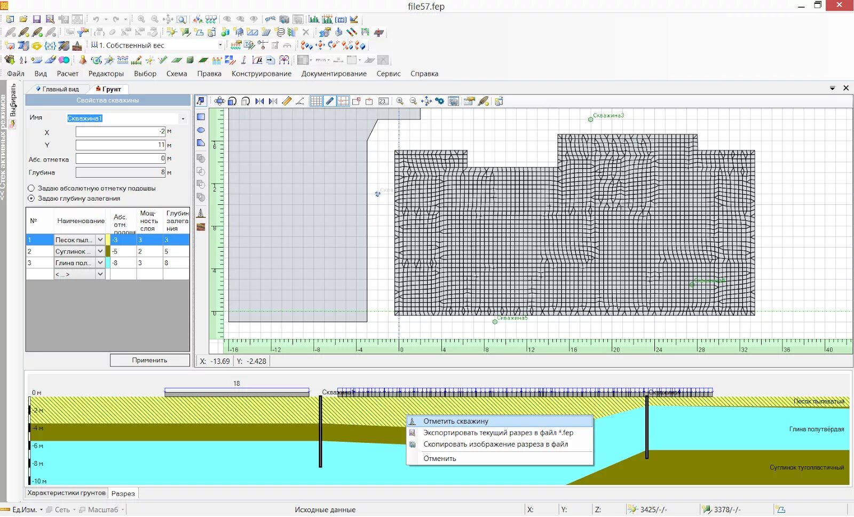Click the X coordinate input field
The width and height of the screenshot is (854, 517).
[121, 131]
